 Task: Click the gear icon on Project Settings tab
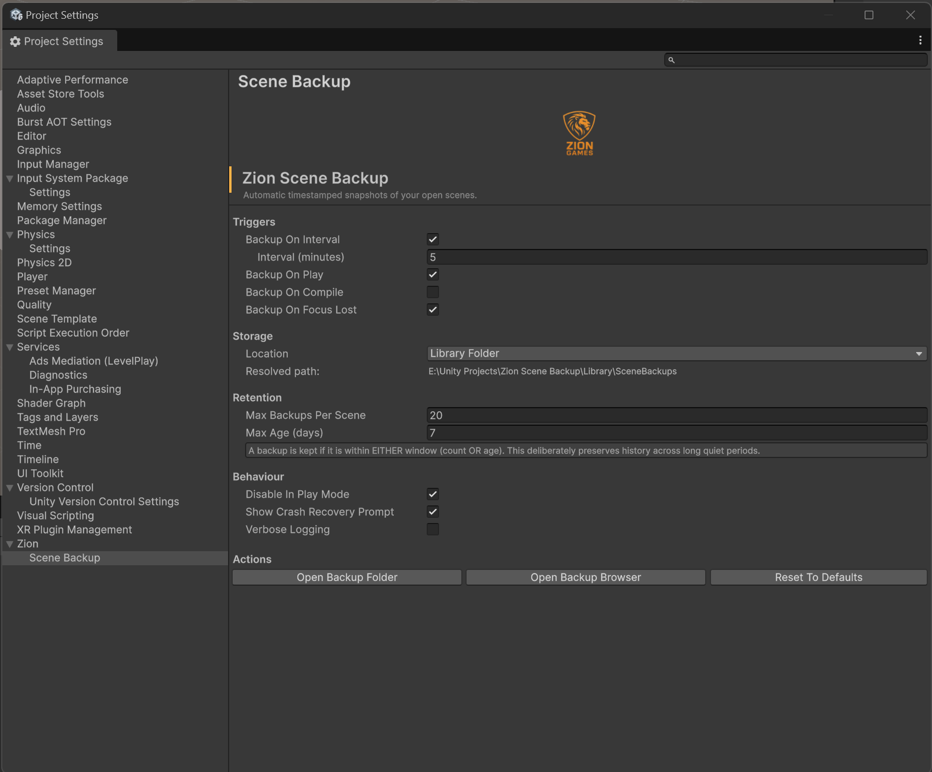click(15, 41)
